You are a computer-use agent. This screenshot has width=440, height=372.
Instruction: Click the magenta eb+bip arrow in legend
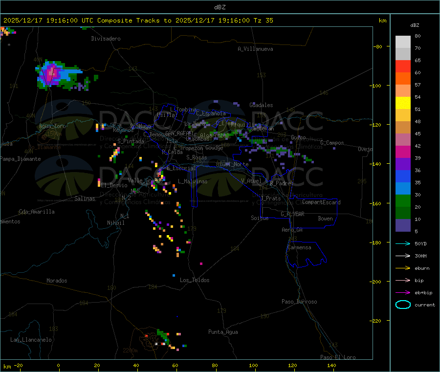[403, 292]
